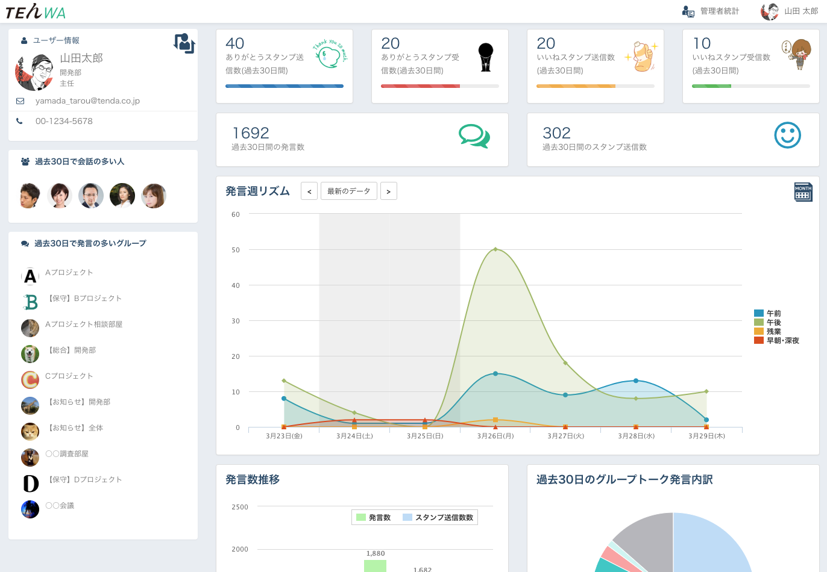Toggle 残業 series in chart legend

tap(767, 331)
